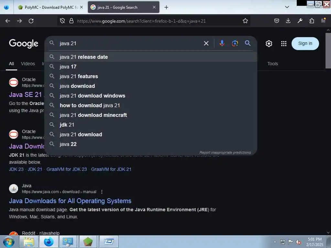Open File Explorer from taskbar
The image size is (331, 248).
[29, 242]
